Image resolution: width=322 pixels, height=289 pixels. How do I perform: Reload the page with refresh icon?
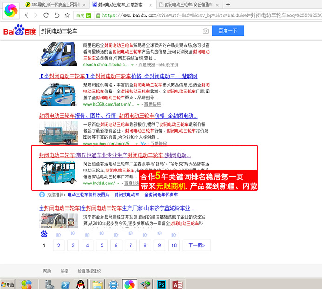click(46, 15)
